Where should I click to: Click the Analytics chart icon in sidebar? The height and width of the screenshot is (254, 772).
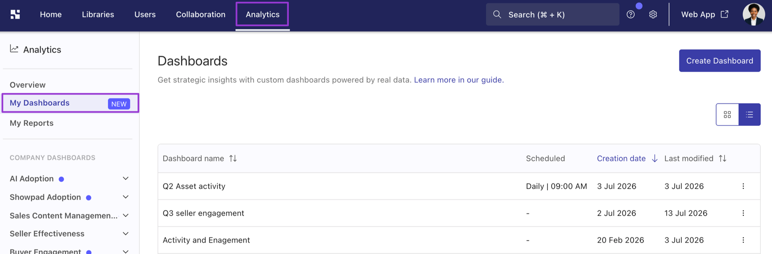coord(14,49)
